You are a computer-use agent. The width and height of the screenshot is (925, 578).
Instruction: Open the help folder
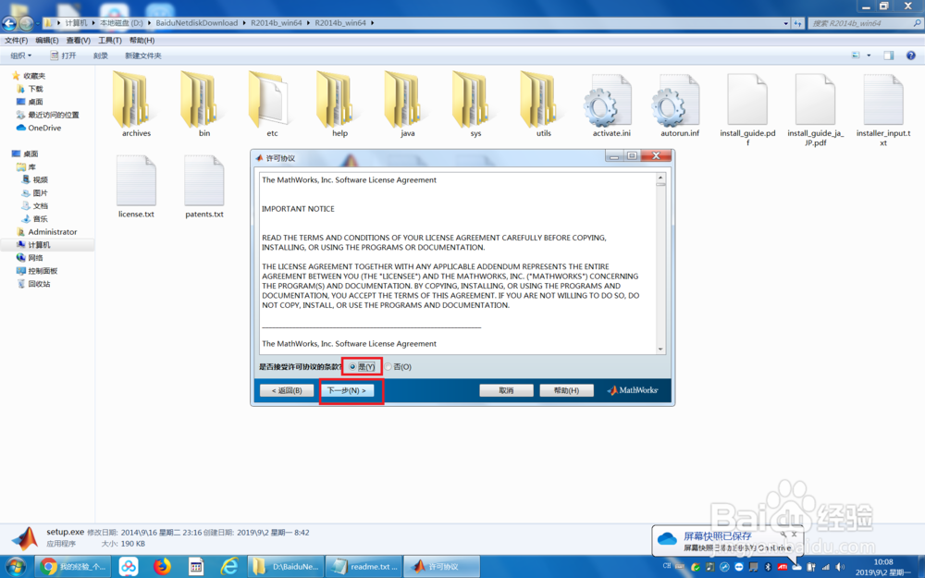pos(339,105)
